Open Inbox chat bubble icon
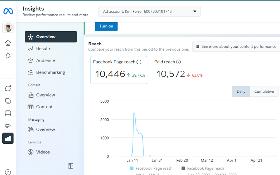This screenshot has width=280, height=175. tap(8, 89)
